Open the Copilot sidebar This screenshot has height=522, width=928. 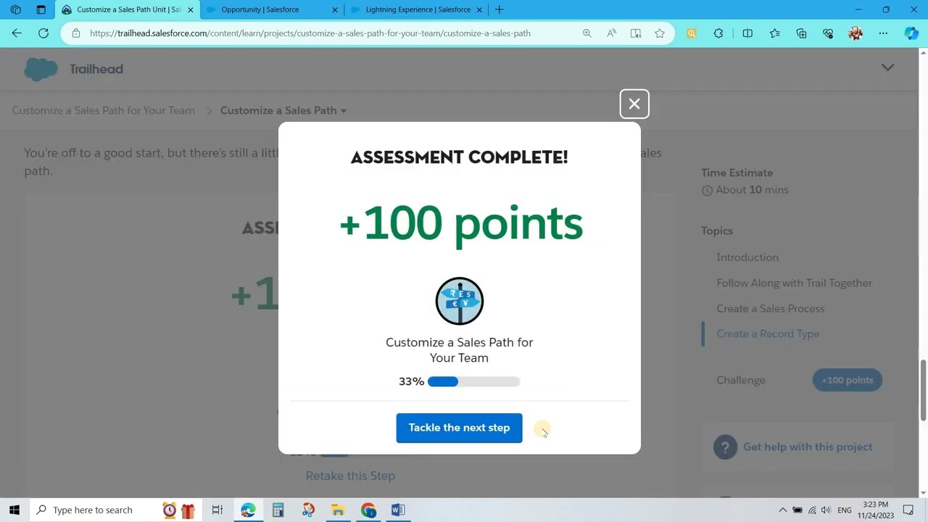pyautogui.click(x=911, y=33)
